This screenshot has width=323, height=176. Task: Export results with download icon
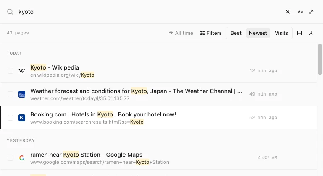311,33
